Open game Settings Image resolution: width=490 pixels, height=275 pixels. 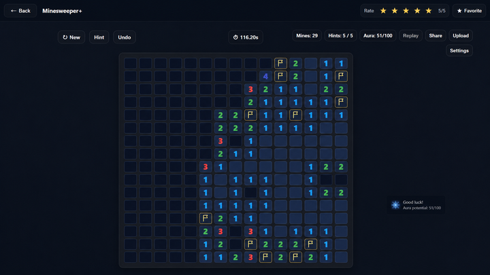coord(459,51)
